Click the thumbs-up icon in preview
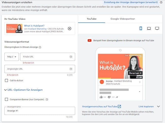165x123 pixels. click(x=101, y=97)
